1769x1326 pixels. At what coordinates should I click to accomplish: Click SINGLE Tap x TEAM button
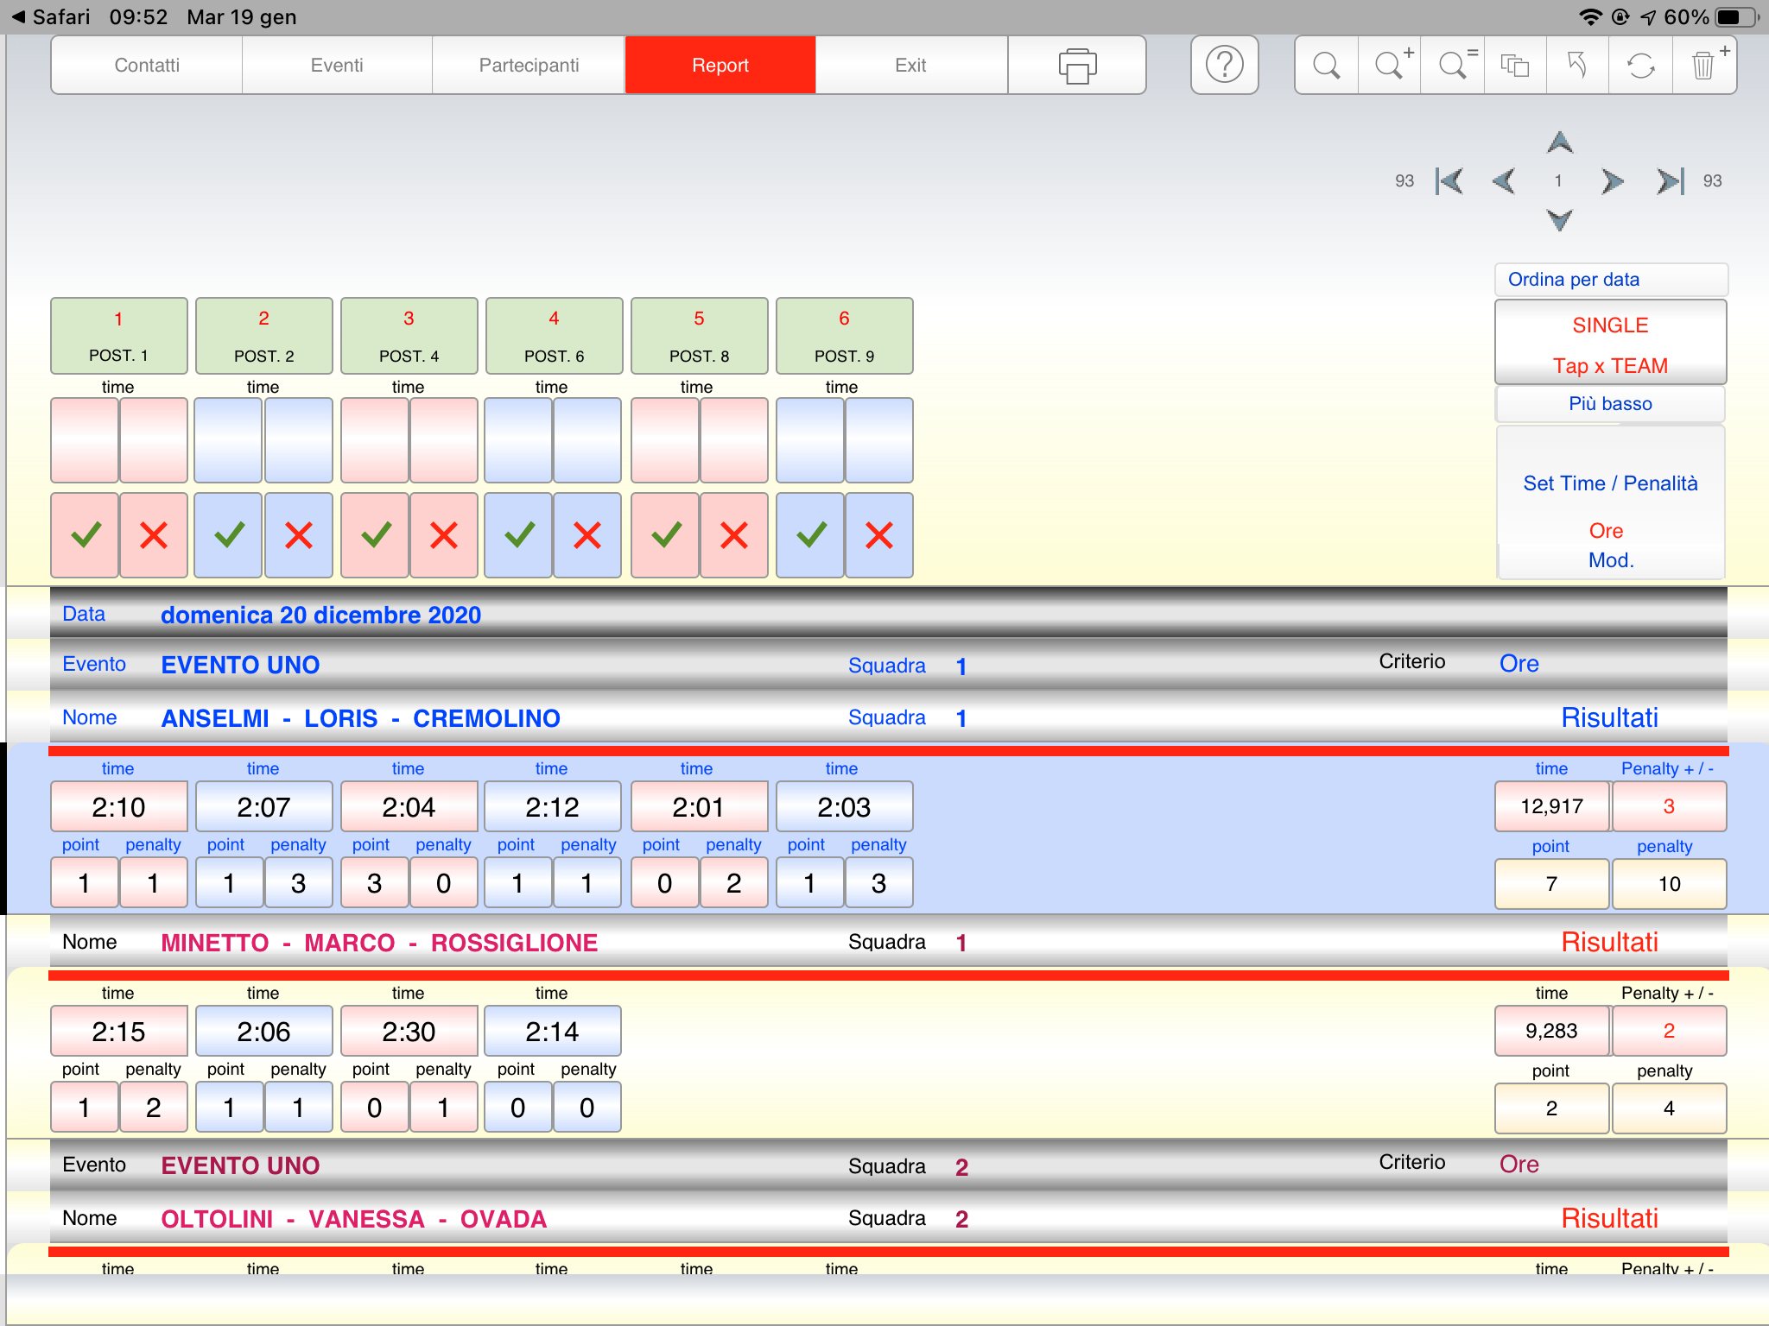pyautogui.click(x=1610, y=344)
